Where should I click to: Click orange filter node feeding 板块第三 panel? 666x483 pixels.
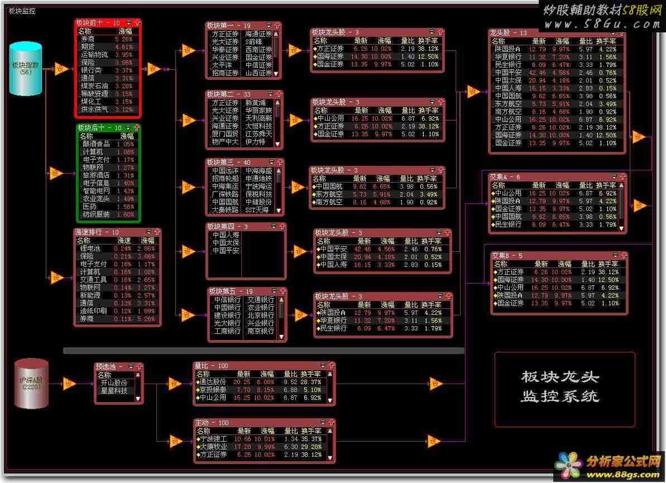(x=188, y=187)
